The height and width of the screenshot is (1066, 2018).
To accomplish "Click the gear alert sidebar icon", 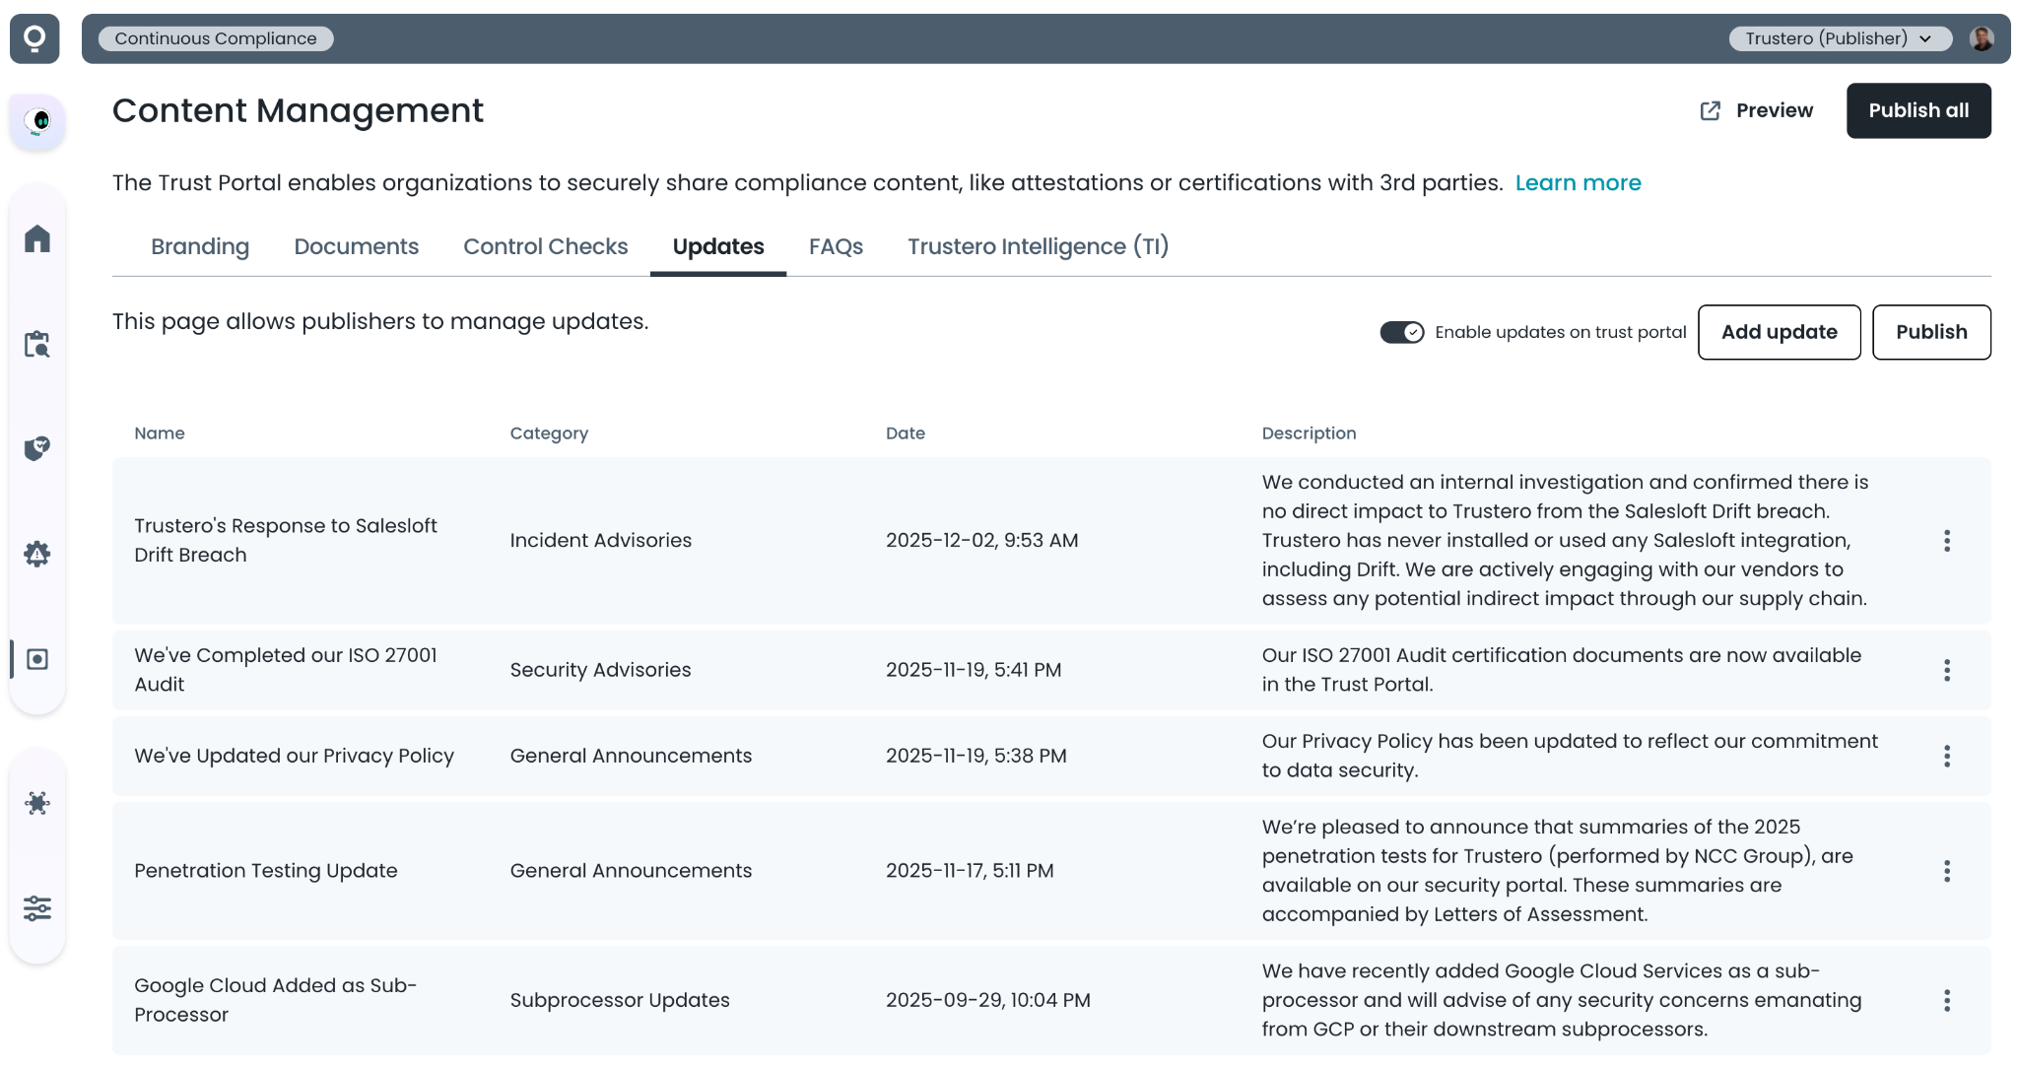I will pyautogui.click(x=37, y=554).
